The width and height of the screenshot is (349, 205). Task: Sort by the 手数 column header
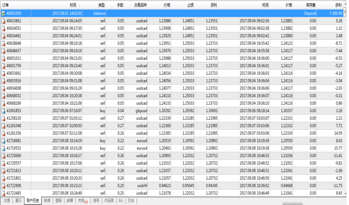pyautogui.click(x=120, y=5)
